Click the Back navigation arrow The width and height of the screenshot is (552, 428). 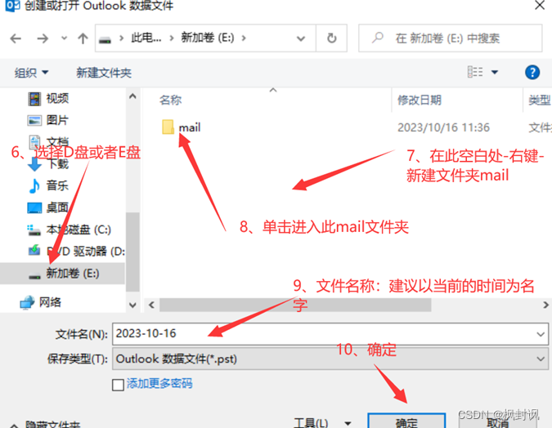coord(16,38)
